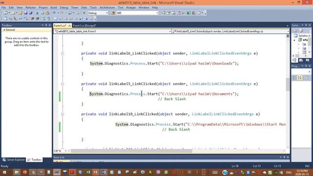Viewport: 313px width, 176px height.
Task: Open the editor zoom level dropdown at 130 %
Action: (x=65, y=151)
